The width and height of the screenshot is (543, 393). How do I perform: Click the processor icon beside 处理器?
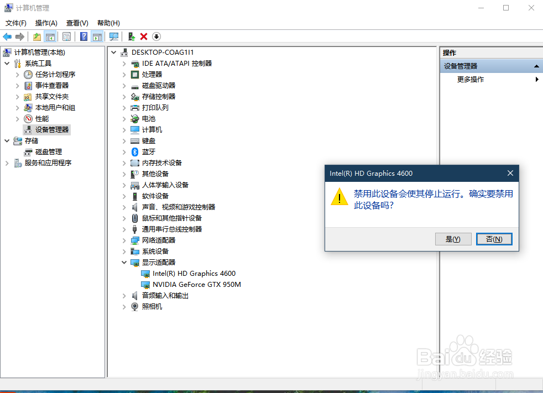click(135, 75)
